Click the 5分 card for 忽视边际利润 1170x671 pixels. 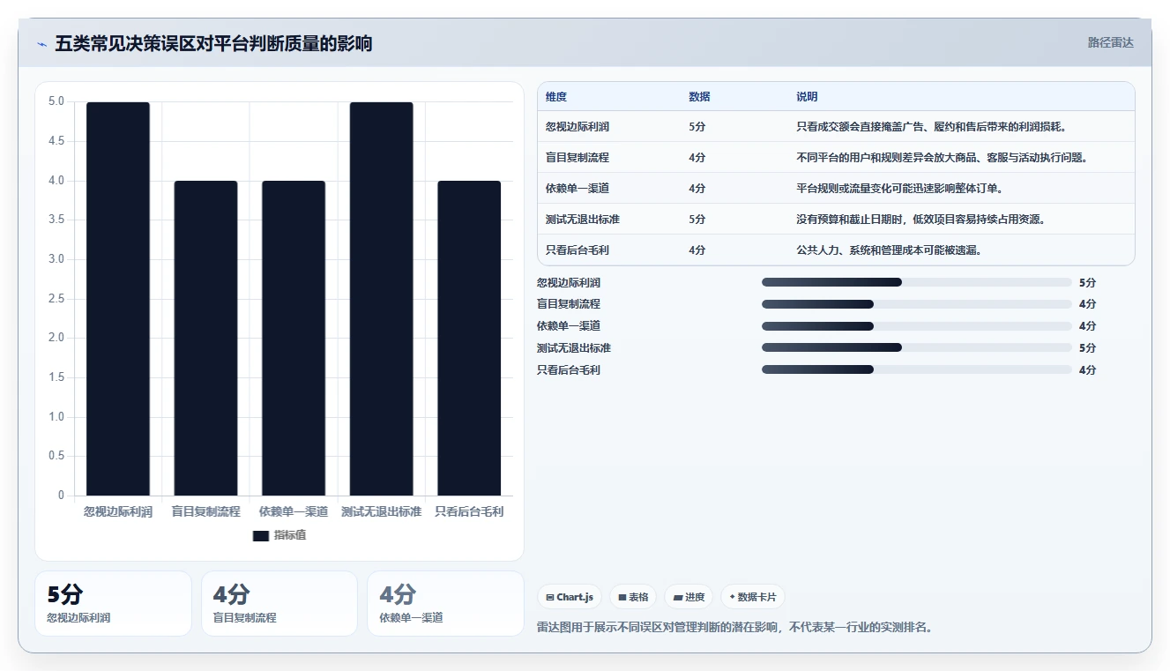tap(113, 603)
